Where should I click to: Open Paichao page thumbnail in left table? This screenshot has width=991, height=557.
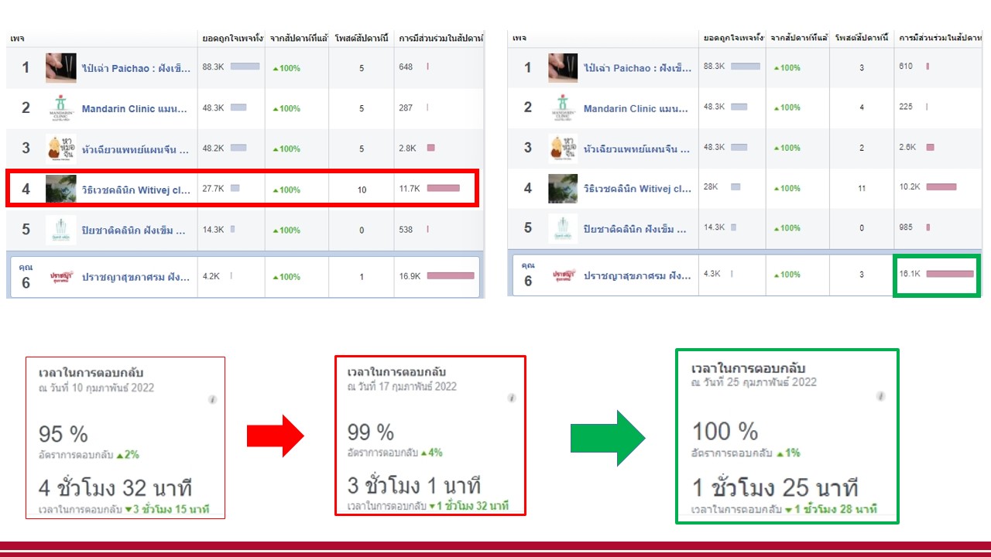60,68
